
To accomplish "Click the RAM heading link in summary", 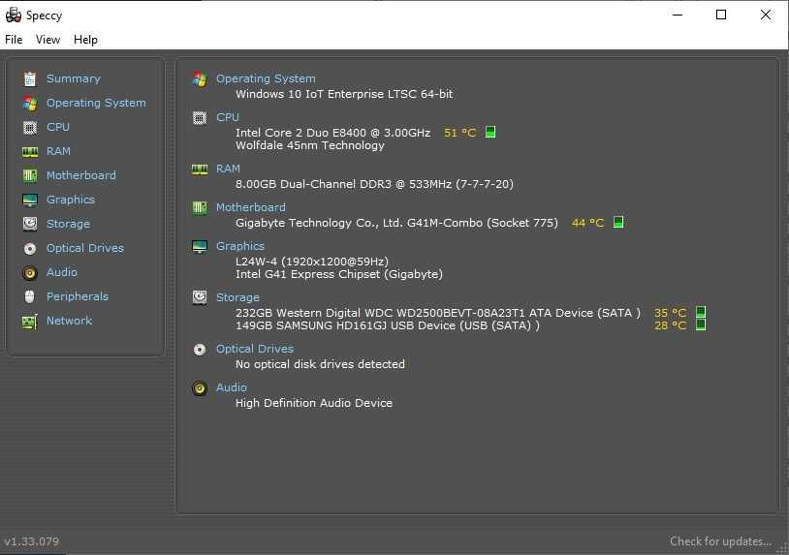I will tap(228, 169).
